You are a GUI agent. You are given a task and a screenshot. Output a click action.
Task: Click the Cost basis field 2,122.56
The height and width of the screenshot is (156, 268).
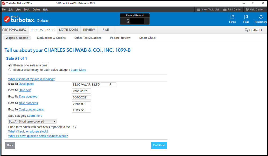pos(81,110)
